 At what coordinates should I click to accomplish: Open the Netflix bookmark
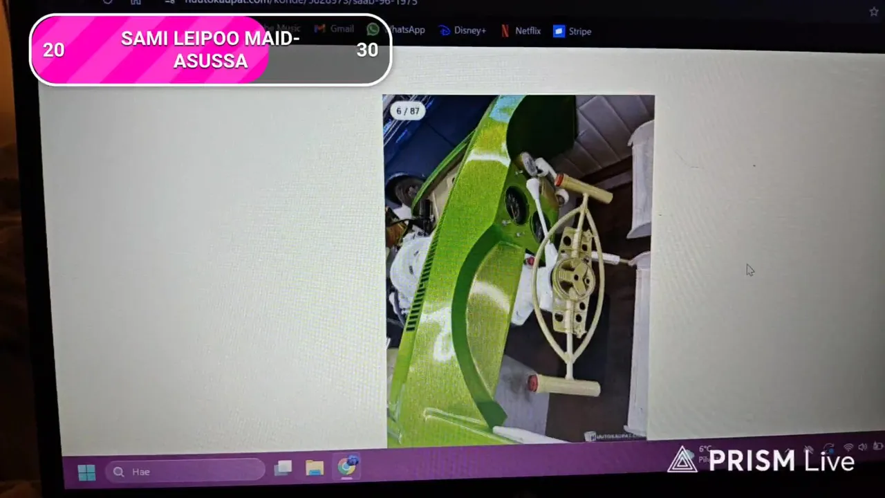point(520,30)
